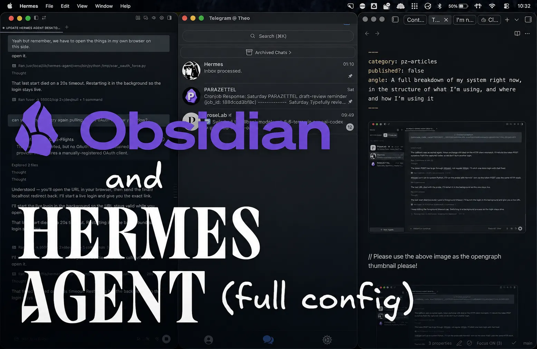Toggle the Hermes right sidebar panel icon

tap(169, 18)
